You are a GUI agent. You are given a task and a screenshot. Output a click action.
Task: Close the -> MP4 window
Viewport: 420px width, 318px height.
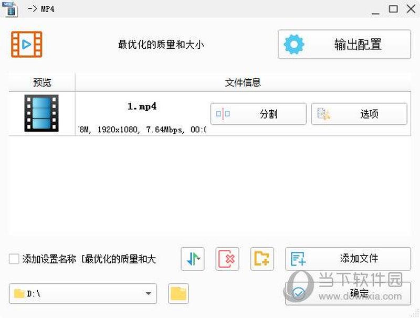[x=411, y=9]
